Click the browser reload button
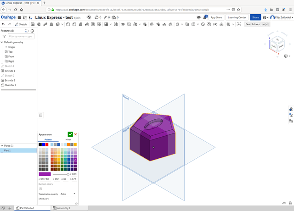 (16, 10)
